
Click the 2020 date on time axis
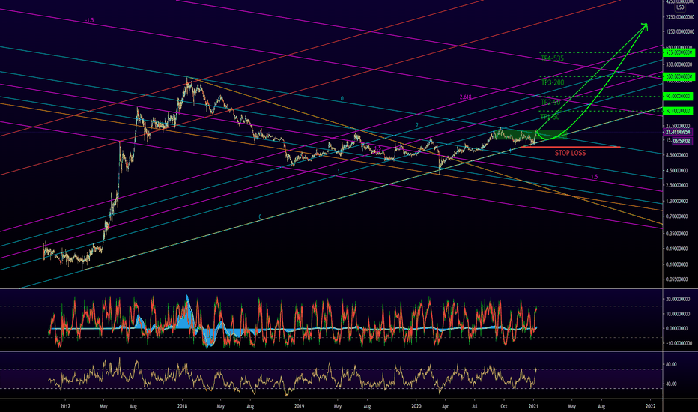point(416,406)
